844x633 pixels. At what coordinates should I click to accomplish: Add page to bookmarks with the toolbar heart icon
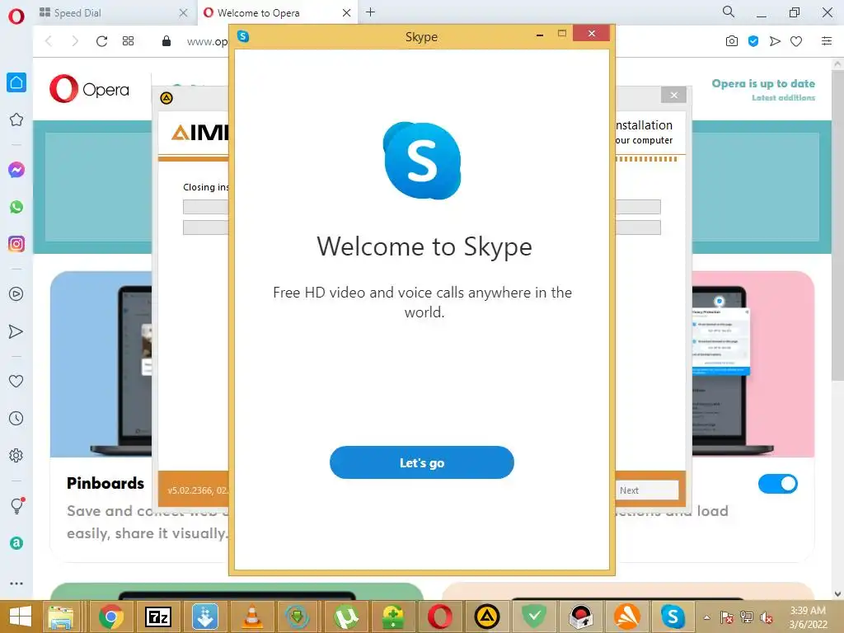(796, 41)
